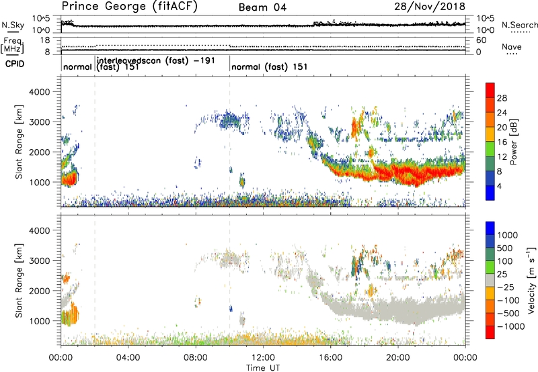Click the 'Beam 04' label
The width and height of the screenshot is (538, 372).
coord(262,7)
